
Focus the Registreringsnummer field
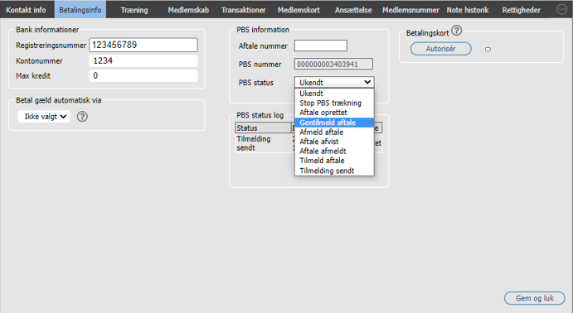click(143, 45)
